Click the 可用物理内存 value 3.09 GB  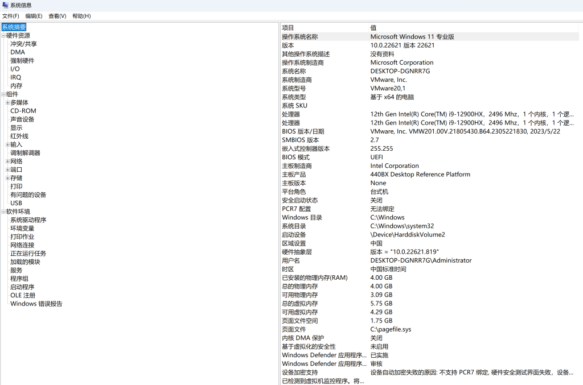[381, 295]
